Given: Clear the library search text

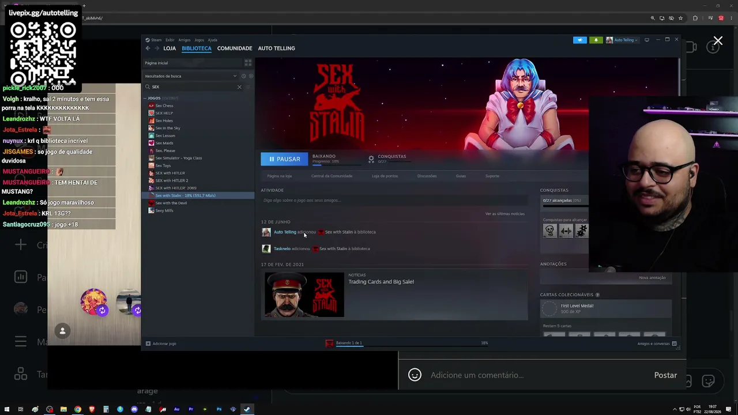Looking at the screenshot, I should 239,87.
